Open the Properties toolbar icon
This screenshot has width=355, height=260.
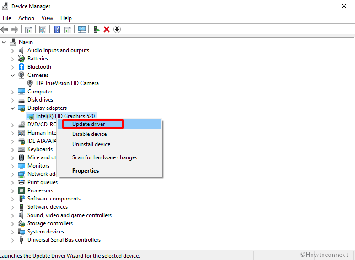click(43, 29)
